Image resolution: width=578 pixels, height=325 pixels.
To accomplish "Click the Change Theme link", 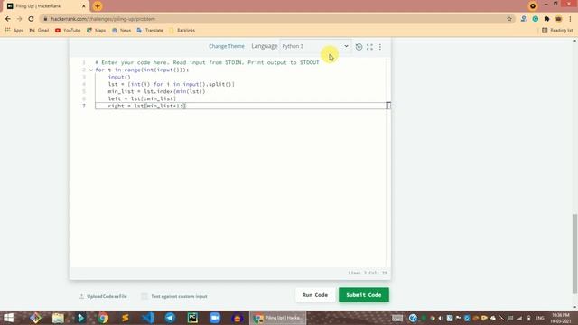I will tap(227, 46).
